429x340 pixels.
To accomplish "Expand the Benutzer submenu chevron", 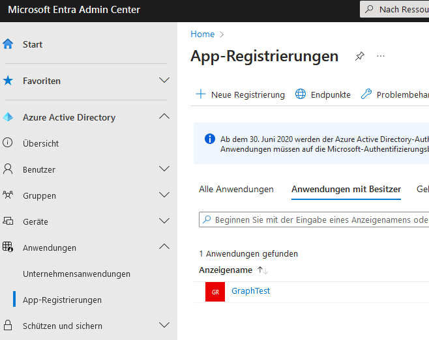I will pyautogui.click(x=164, y=169).
